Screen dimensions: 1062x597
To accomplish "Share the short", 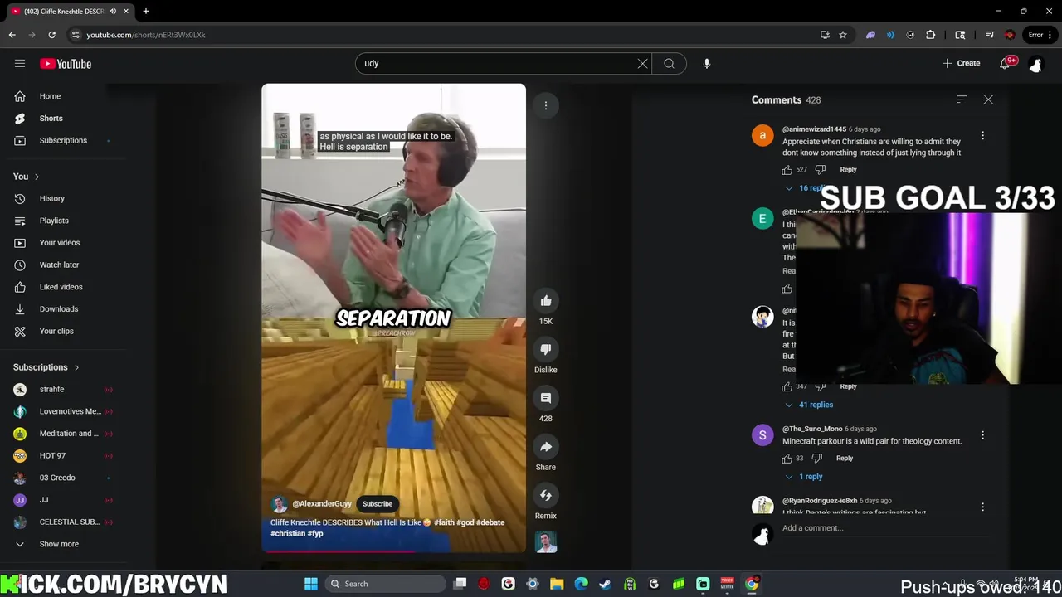I will [546, 447].
